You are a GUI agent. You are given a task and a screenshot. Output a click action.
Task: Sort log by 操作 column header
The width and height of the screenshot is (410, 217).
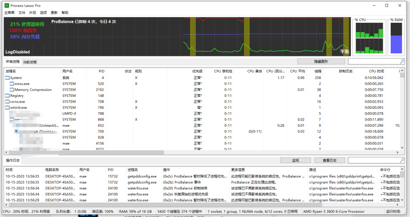coord(195,170)
